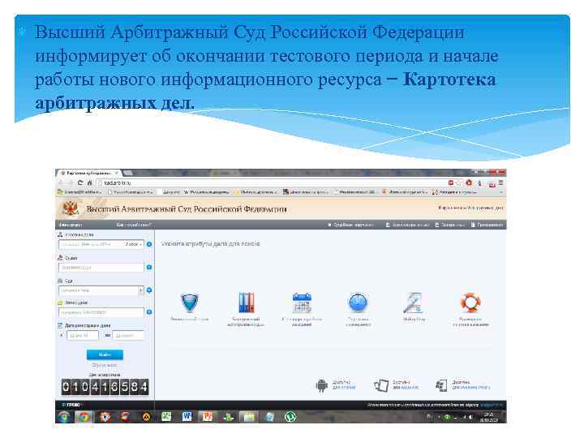This screenshot has width=584, height=438.
Task: Open Excel from the taskbar
Action: [x=166, y=416]
